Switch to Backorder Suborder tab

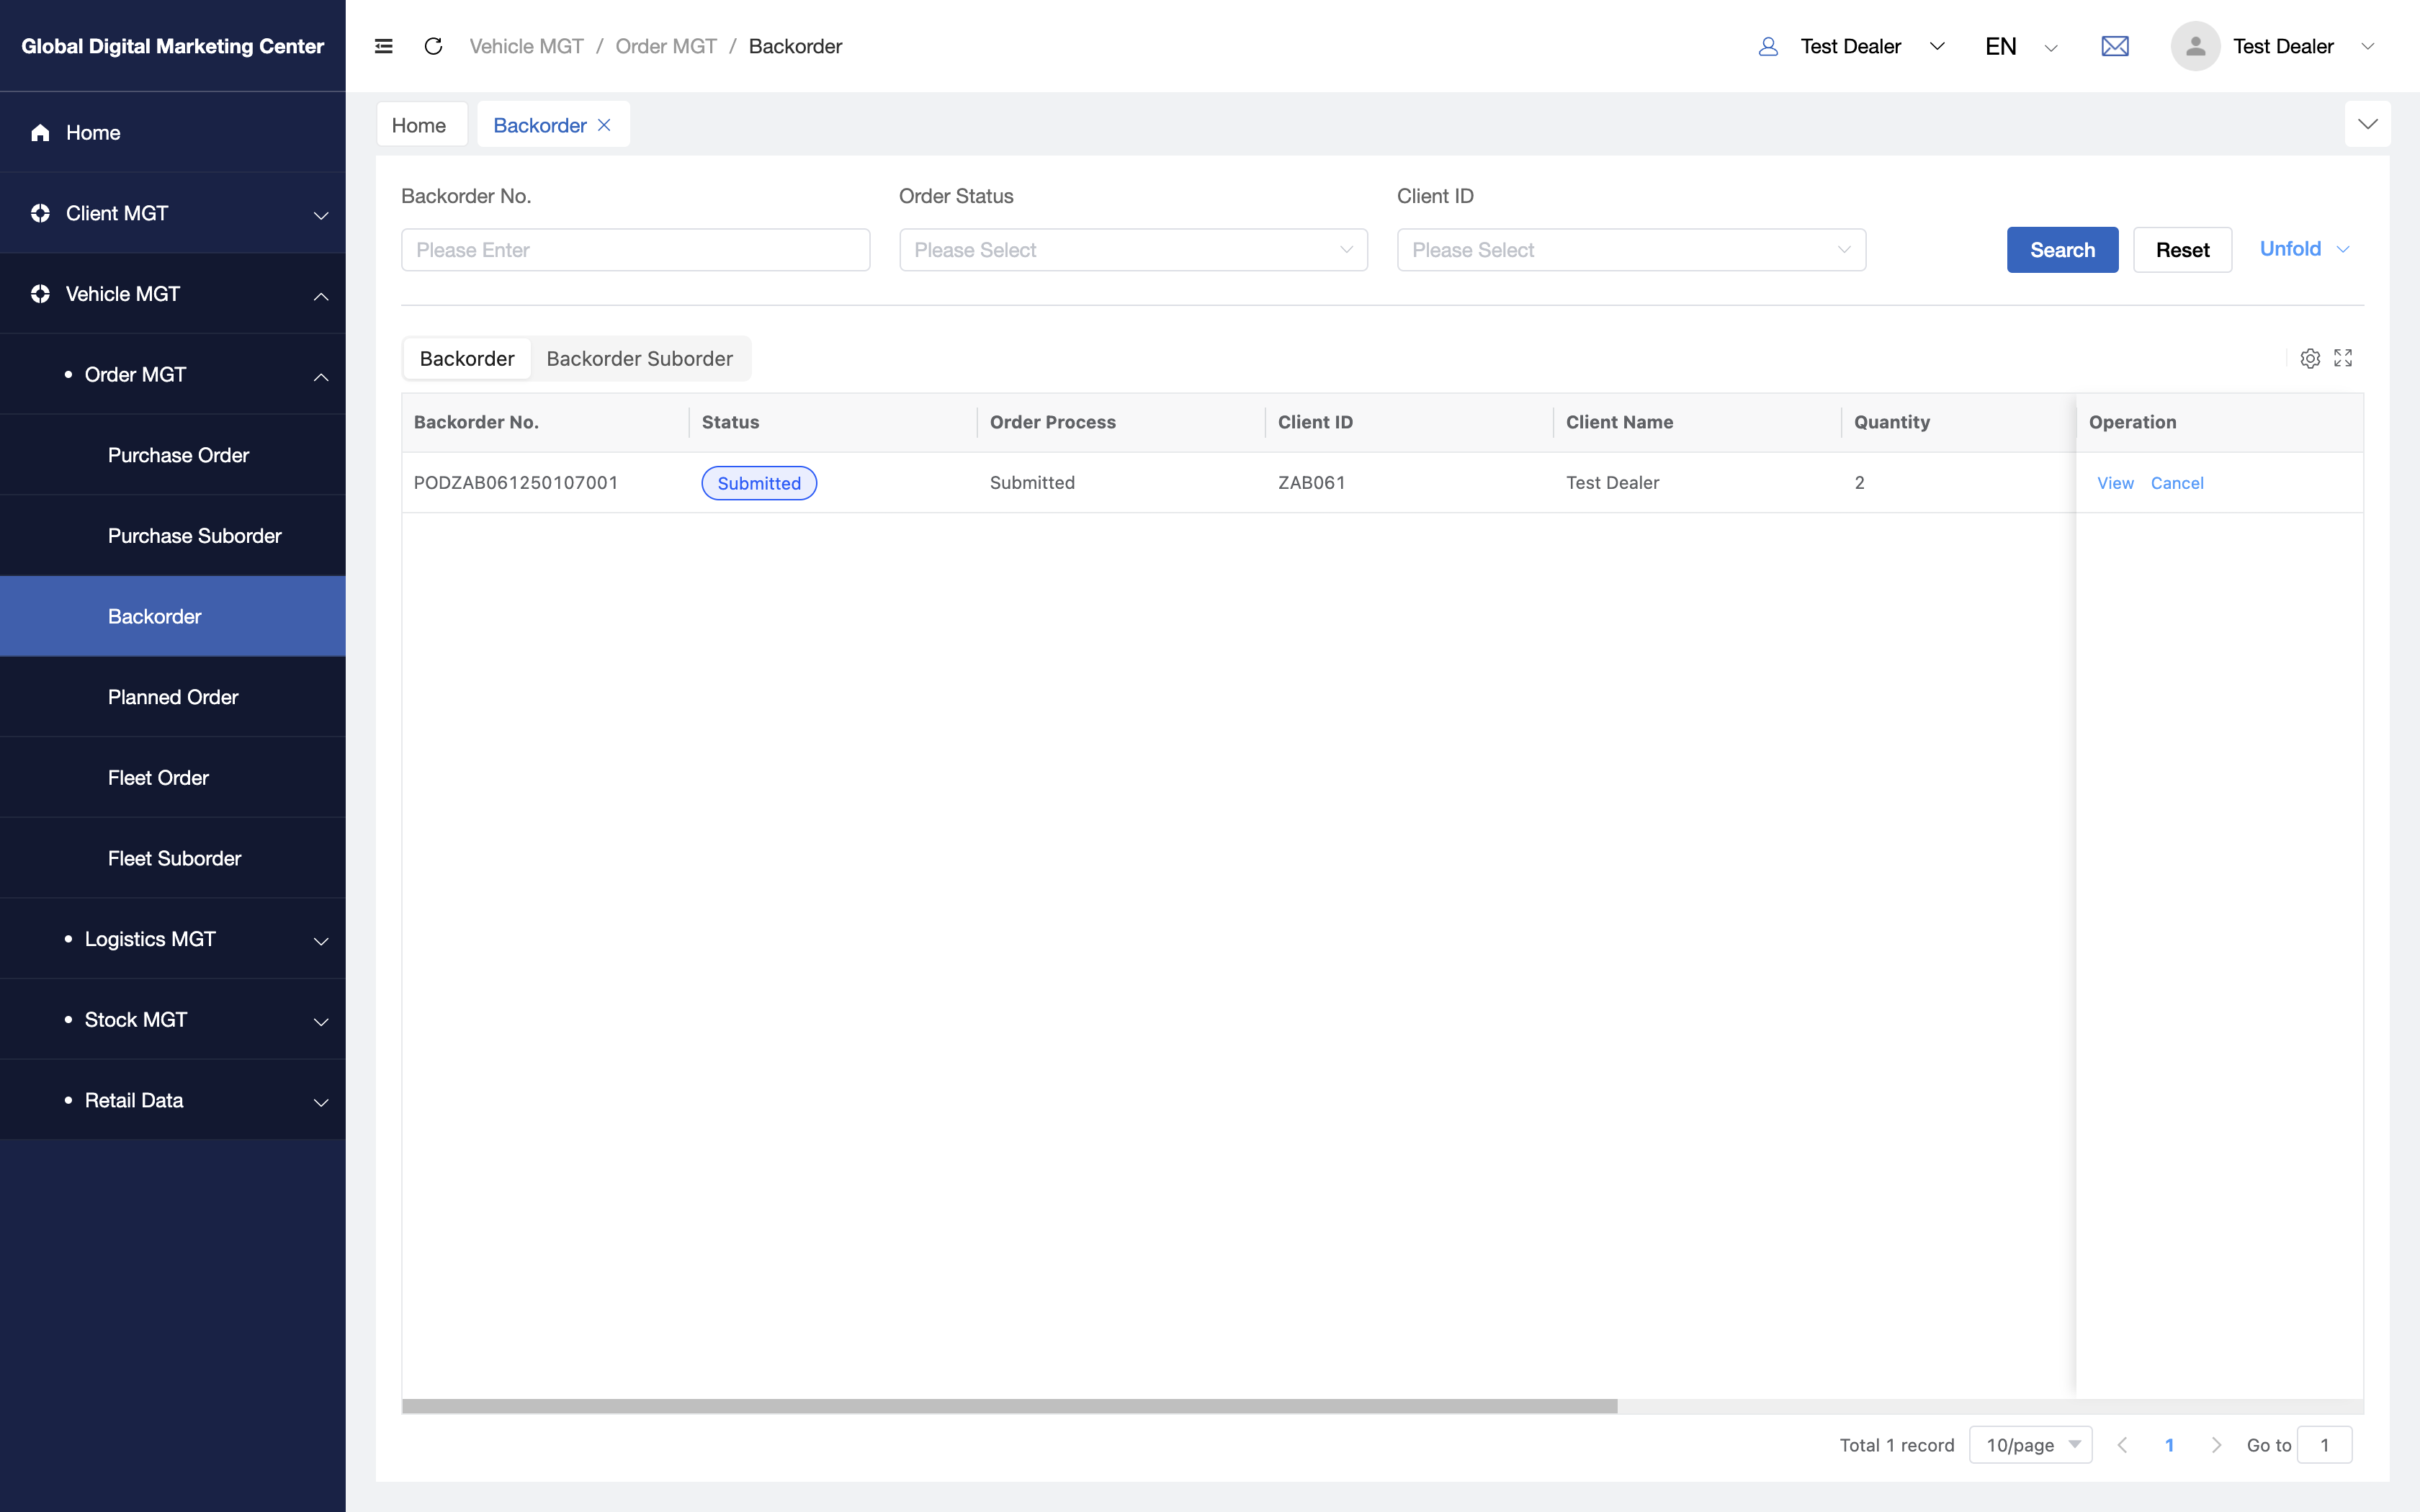(639, 358)
